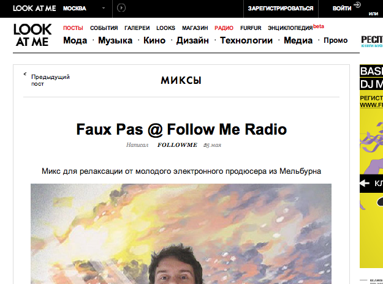The width and height of the screenshot is (383, 284).
Task: Open the Миксы section heading
Action: coord(181,80)
